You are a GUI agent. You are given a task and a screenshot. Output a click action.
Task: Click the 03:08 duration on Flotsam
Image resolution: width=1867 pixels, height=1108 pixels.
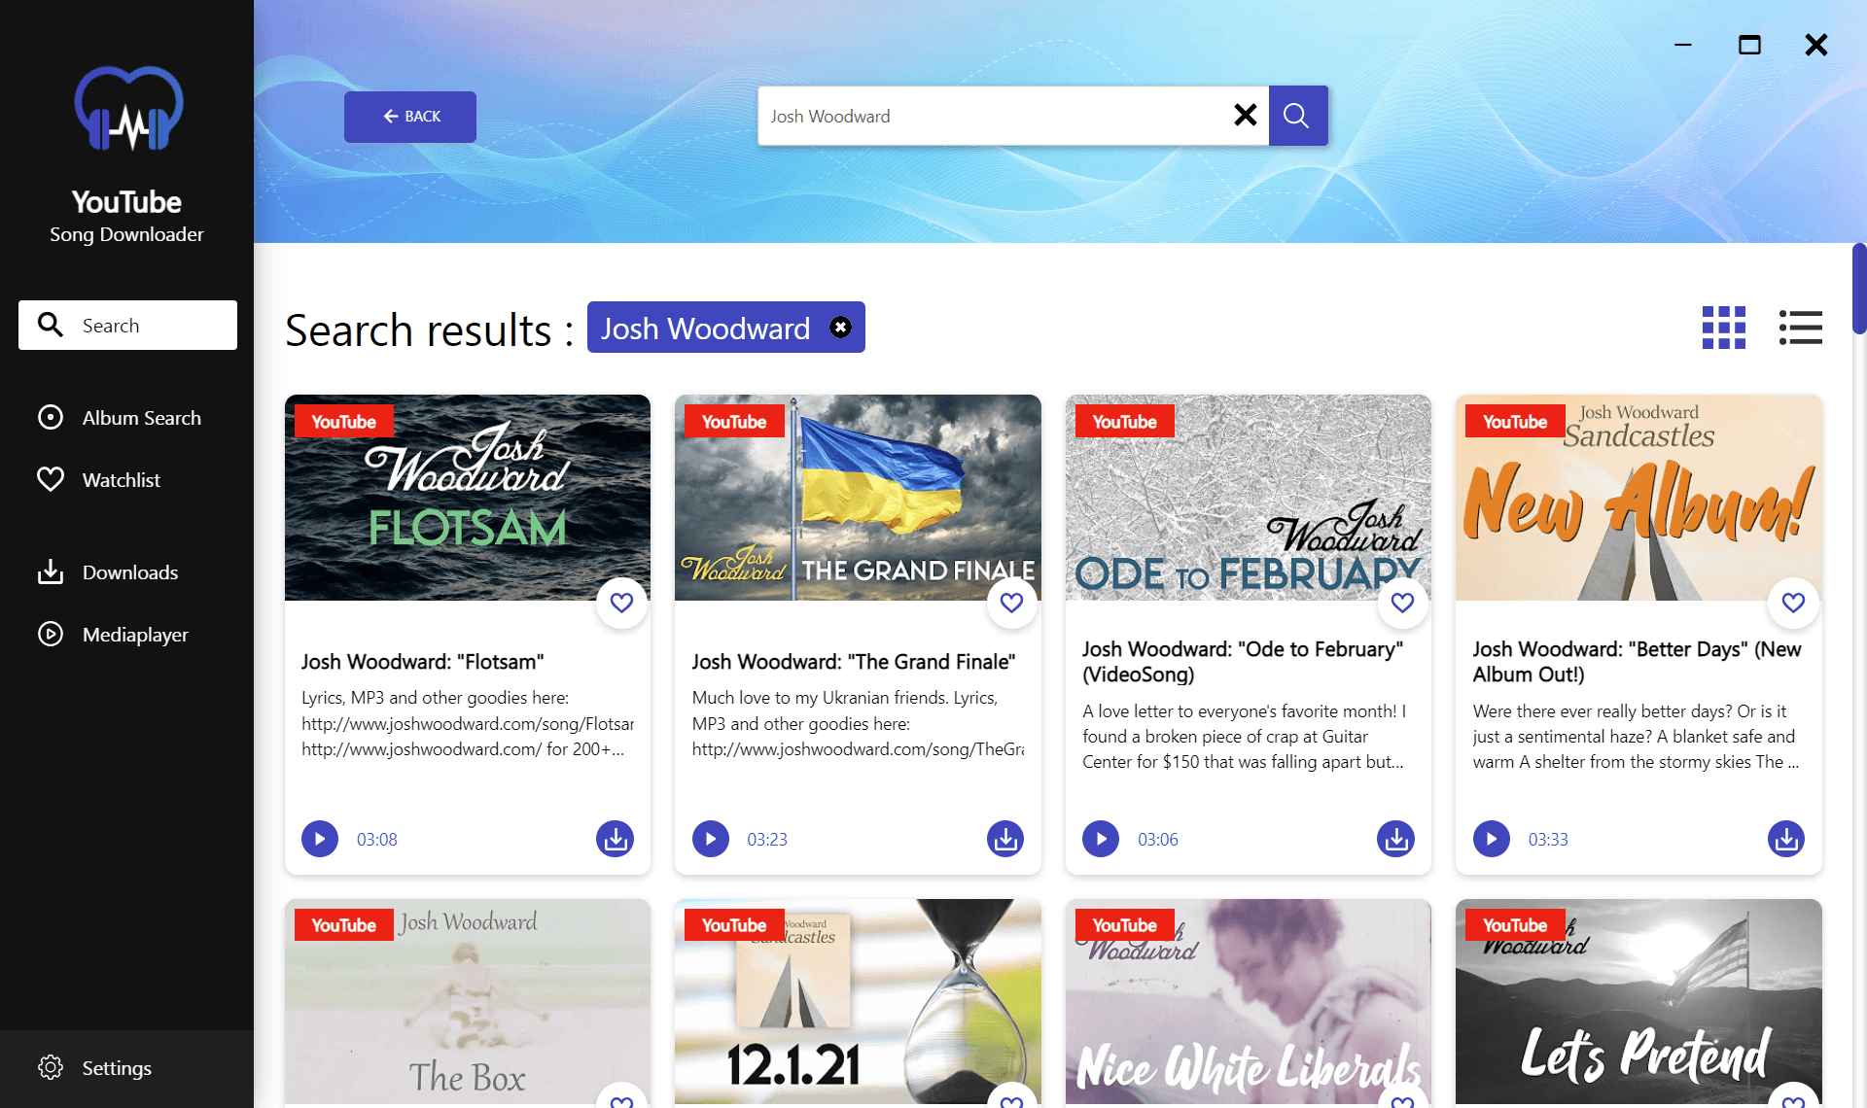(x=377, y=840)
